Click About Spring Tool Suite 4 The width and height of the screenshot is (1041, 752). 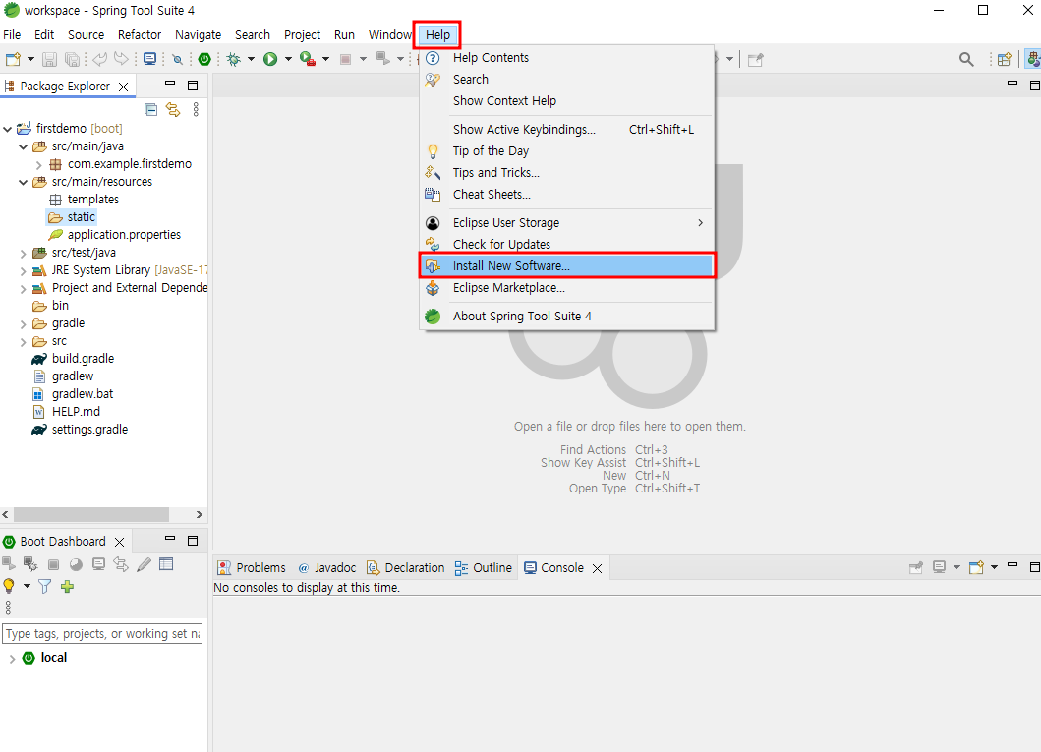tap(567, 317)
